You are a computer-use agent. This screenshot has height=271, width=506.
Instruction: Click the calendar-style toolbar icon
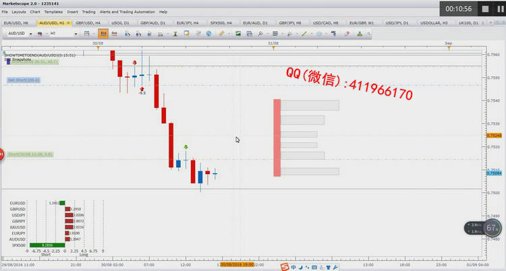point(249,34)
